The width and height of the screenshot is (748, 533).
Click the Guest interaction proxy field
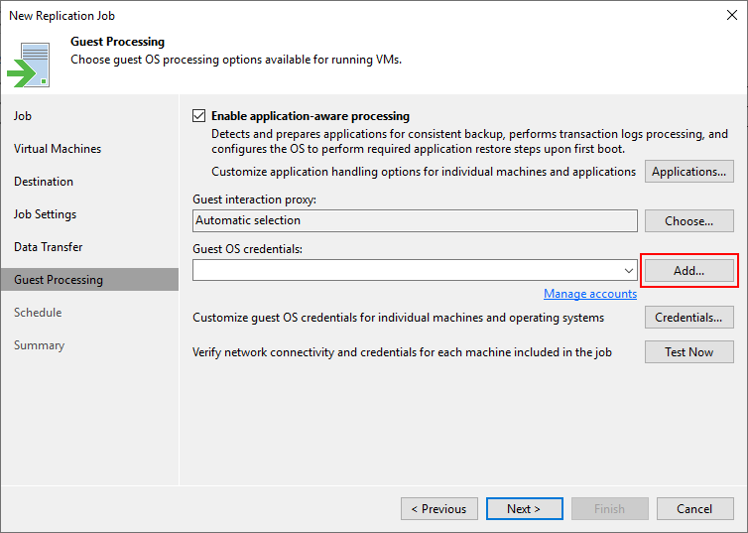415,220
